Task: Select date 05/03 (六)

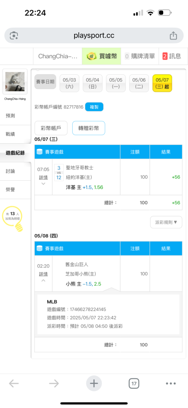Action: point(69,83)
